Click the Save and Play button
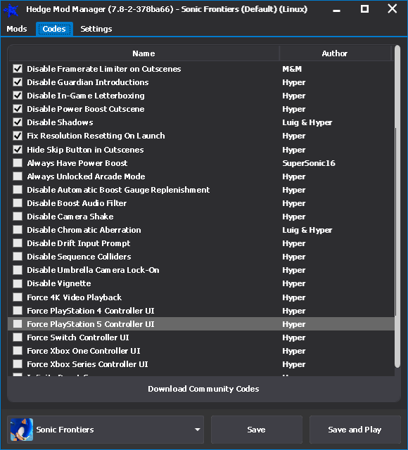The width and height of the screenshot is (408, 450). tap(355, 430)
